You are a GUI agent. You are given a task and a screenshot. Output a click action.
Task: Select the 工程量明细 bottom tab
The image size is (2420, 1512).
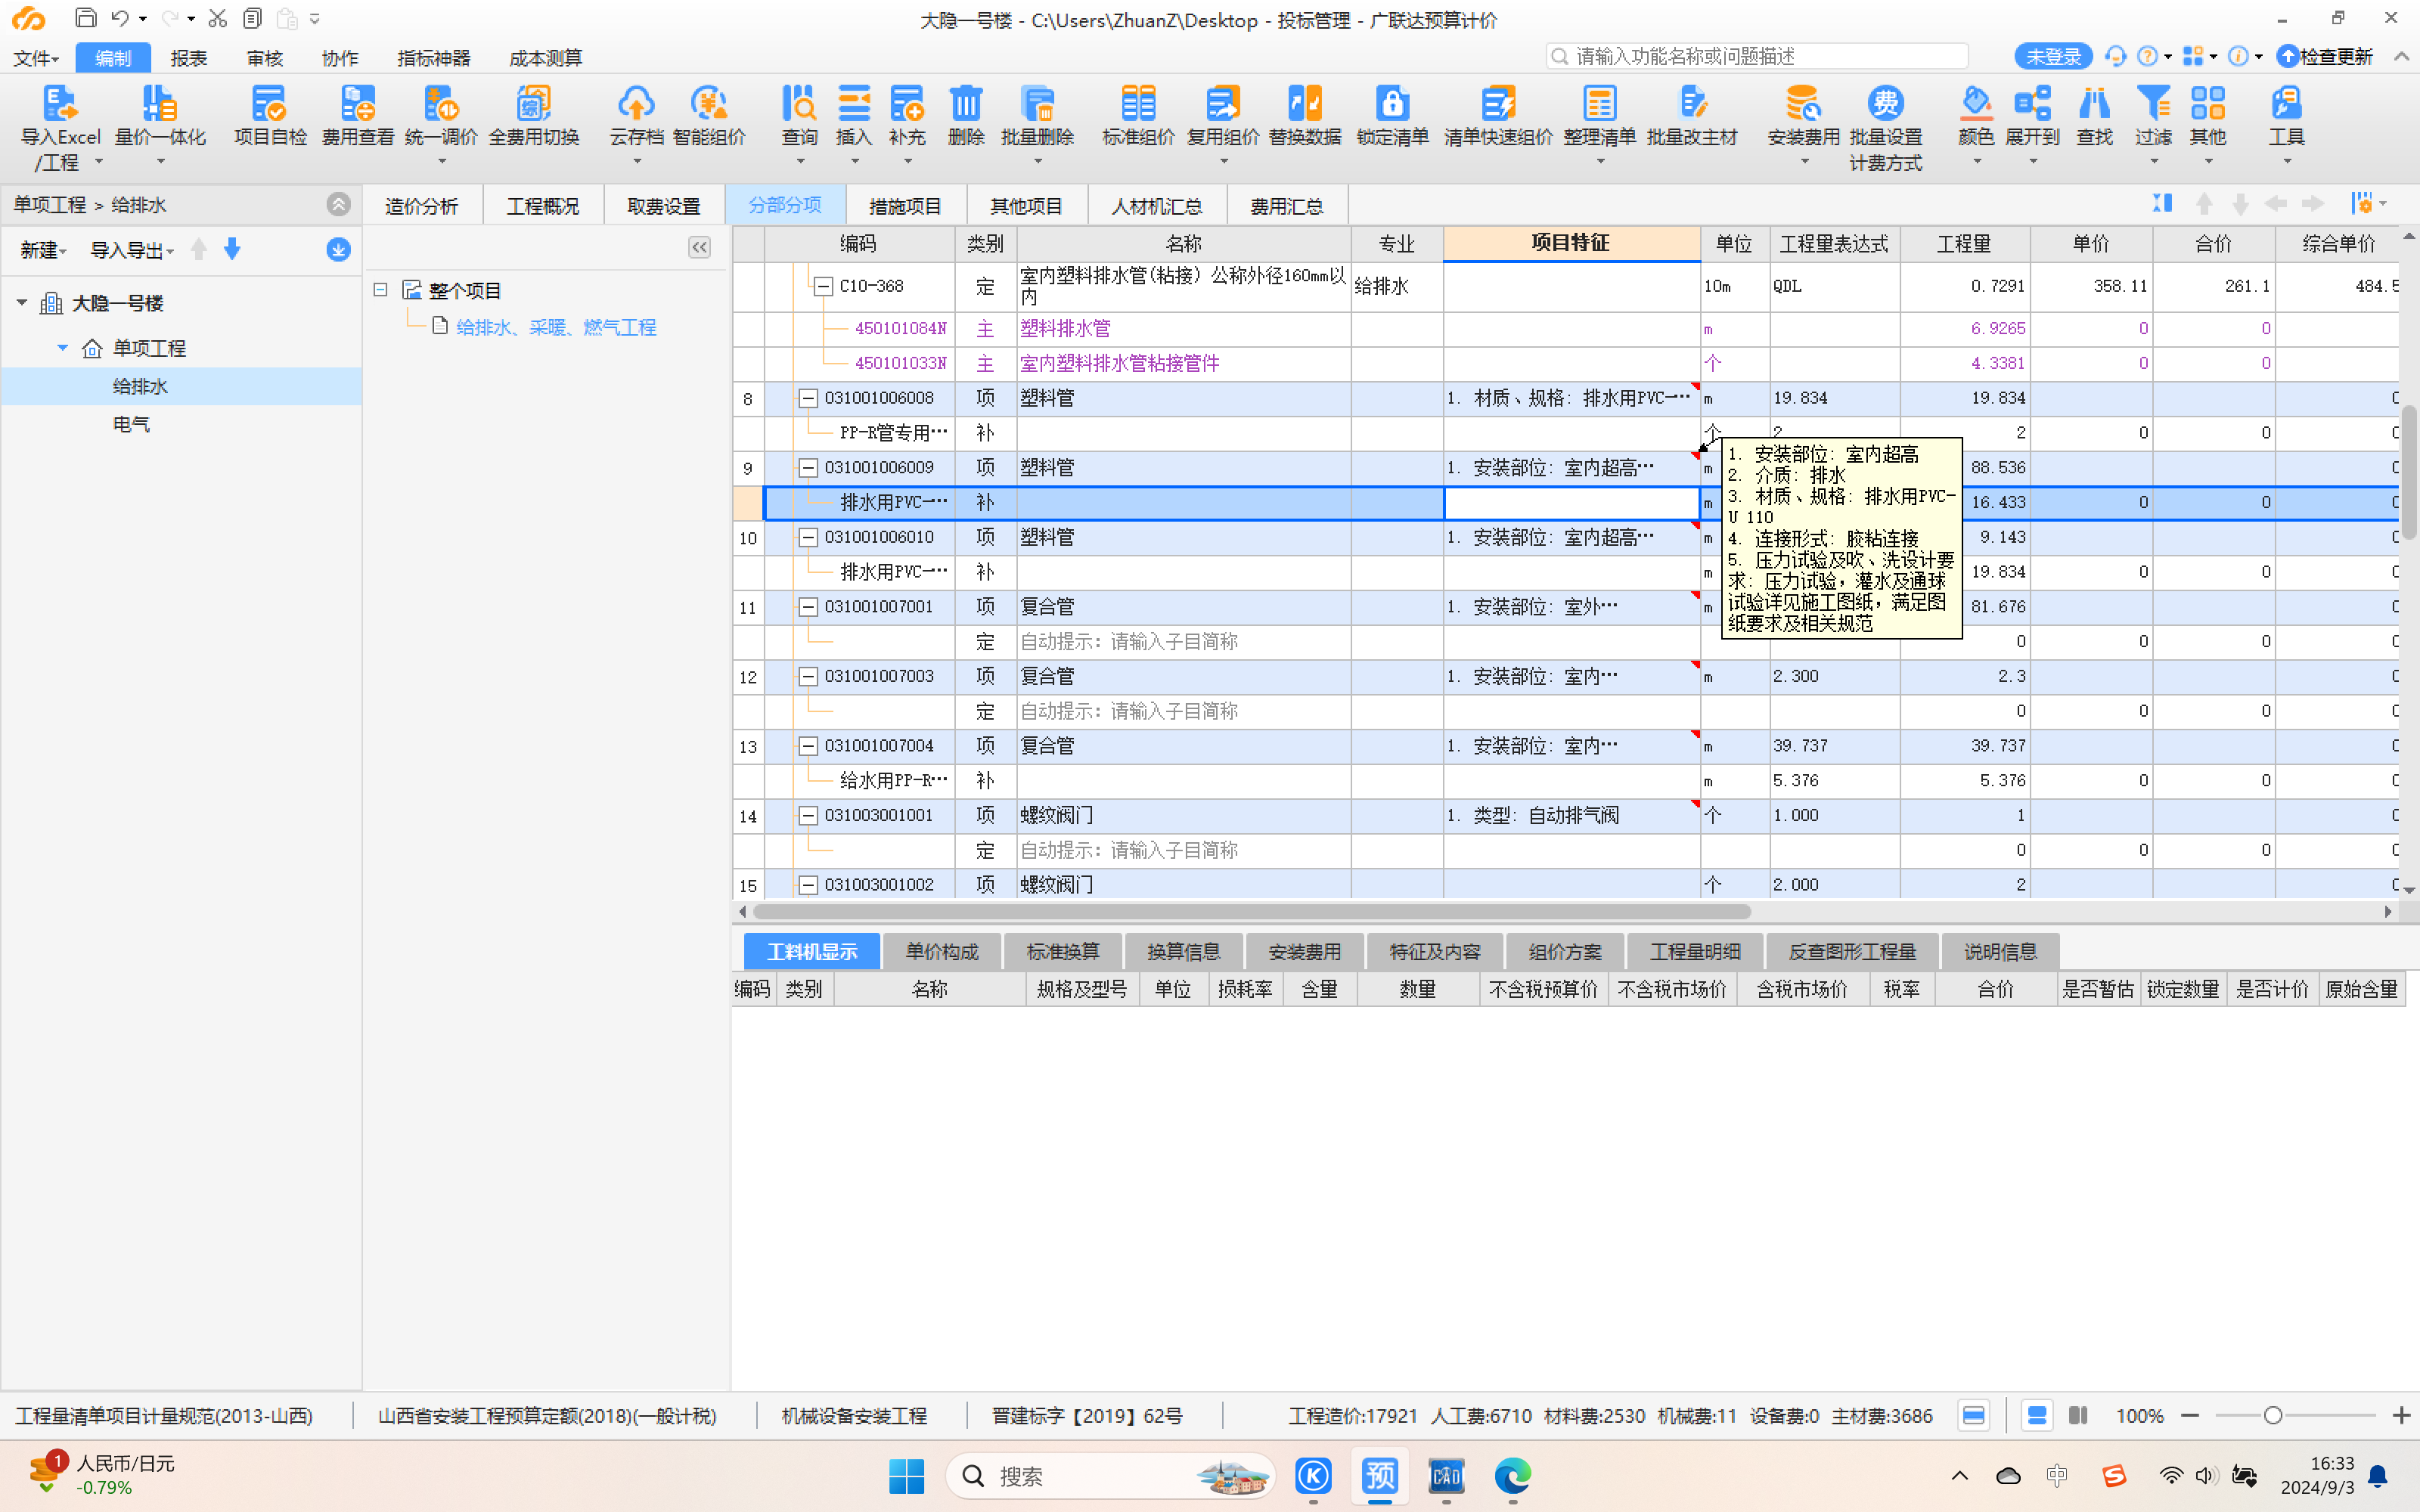[x=1694, y=951]
